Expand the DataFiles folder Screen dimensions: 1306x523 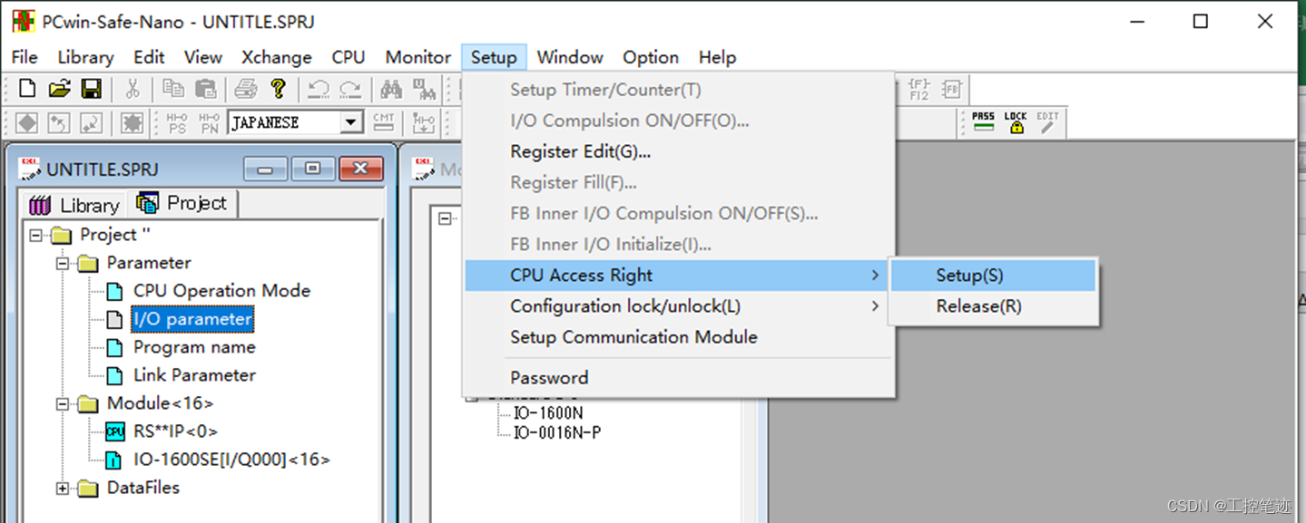(x=62, y=488)
